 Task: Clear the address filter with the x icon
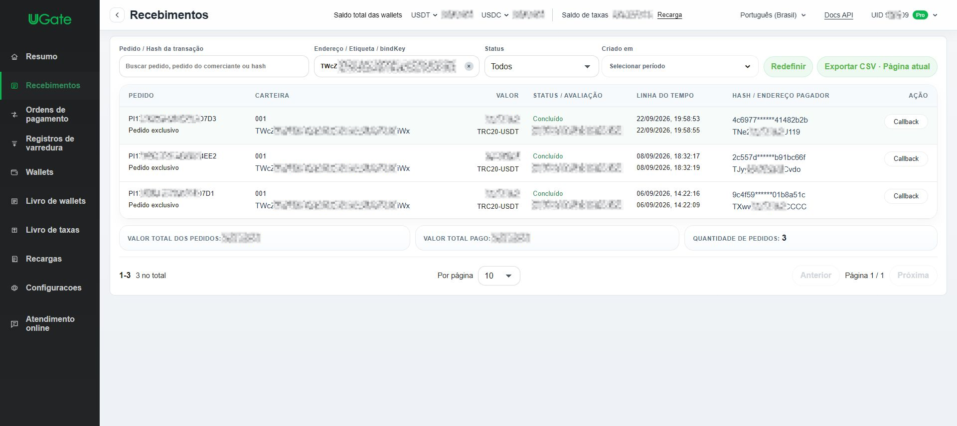(469, 66)
